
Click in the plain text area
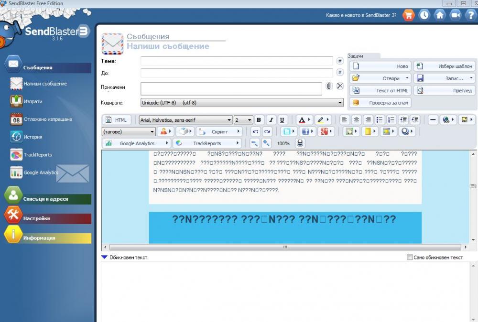(x=285, y=291)
